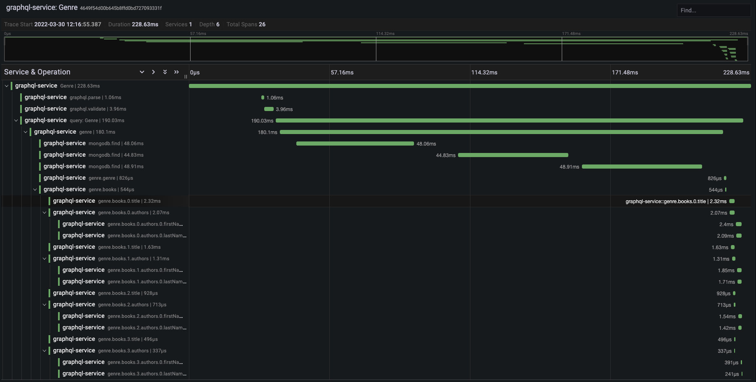Click the Find search input box
Image resolution: width=756 pixels, height=382 pixels.
(x=714, y=10)
